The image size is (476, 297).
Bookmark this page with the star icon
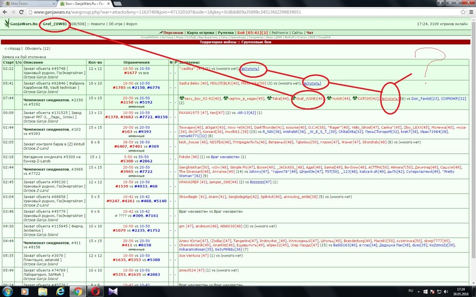(x=463, y=12)
